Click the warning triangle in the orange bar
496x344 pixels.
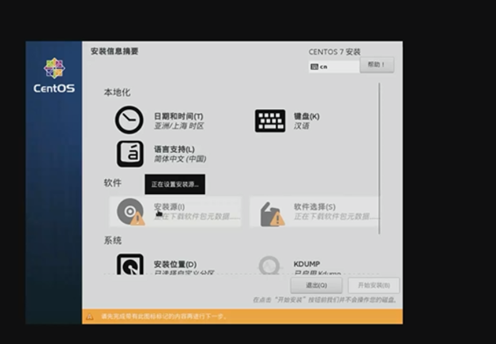(x=89, y=316)
